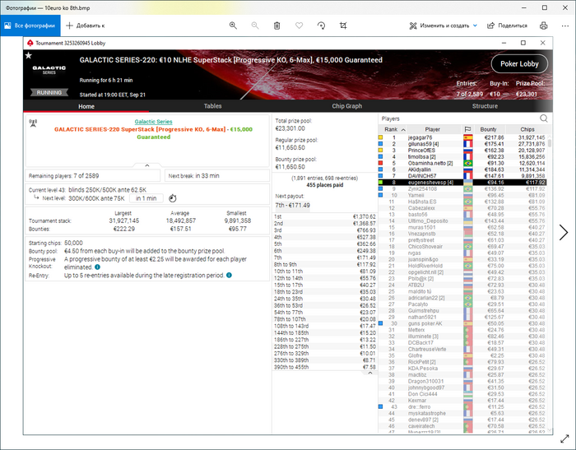Image resolution: width=576 pixels, height=450 pixels.
Task: Open the 'Изменить и создать' dropdown
Action: click(x=444, y=26)
